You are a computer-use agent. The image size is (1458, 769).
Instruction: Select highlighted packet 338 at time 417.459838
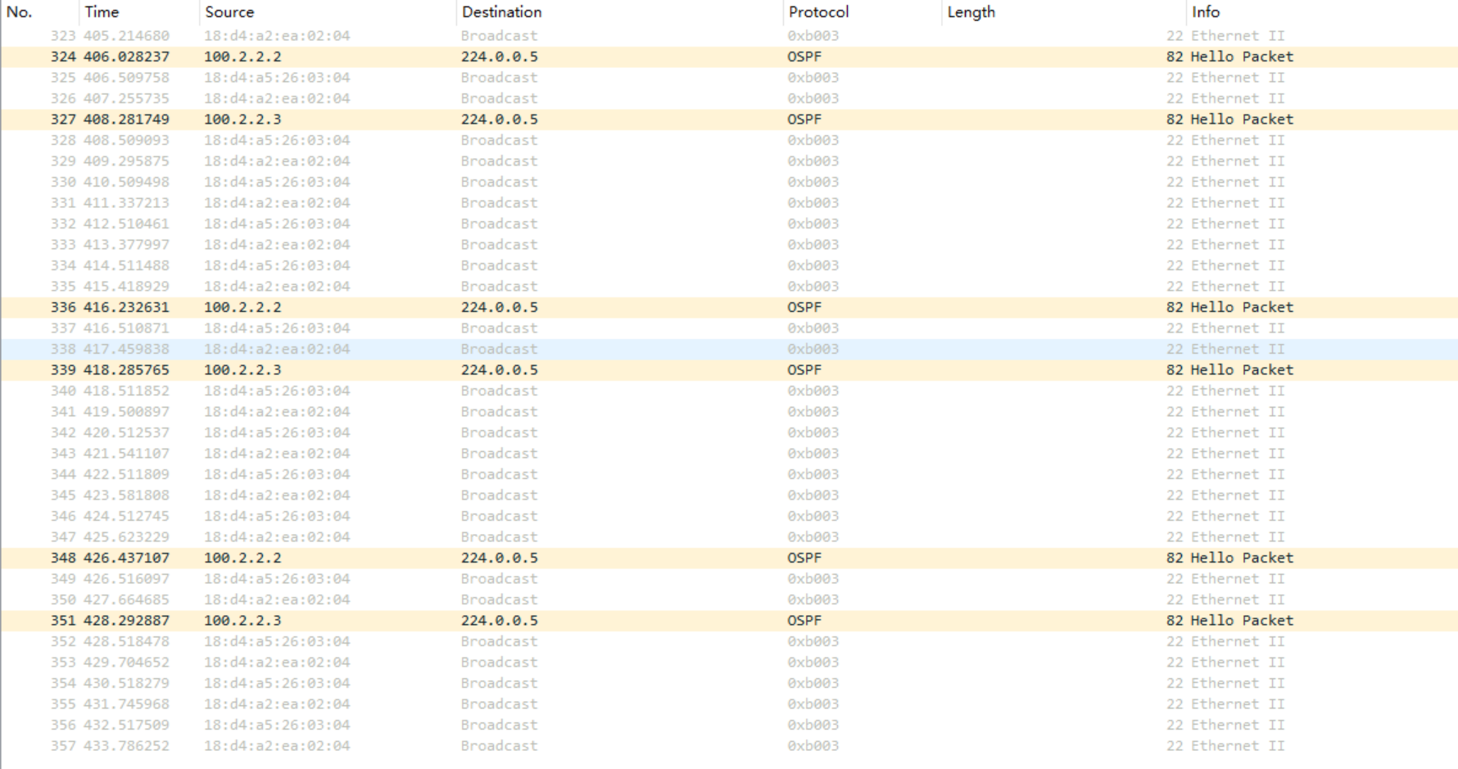729,349
